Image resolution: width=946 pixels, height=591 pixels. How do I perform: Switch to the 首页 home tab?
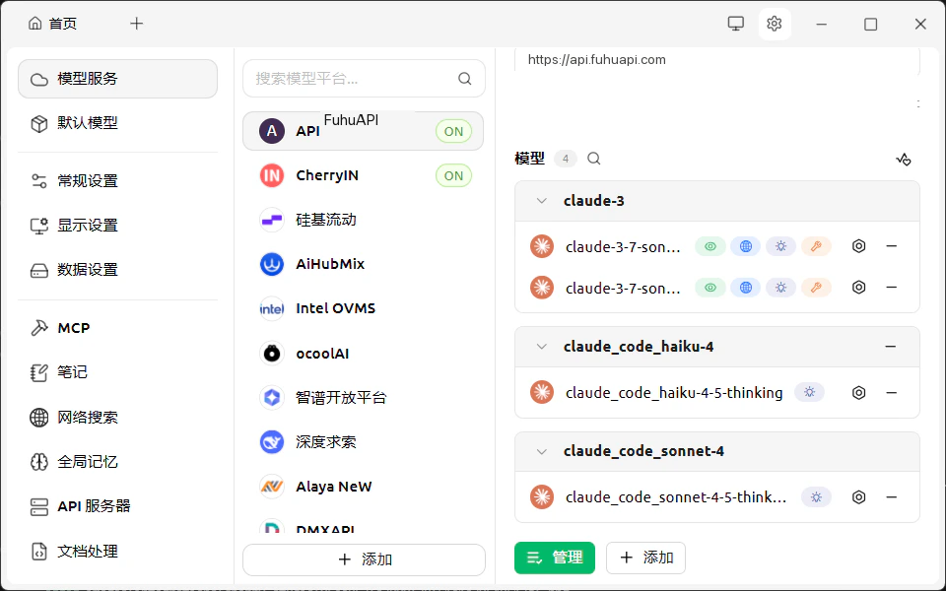tap(53, 24)
